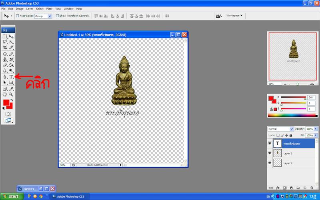The image size is (320, 200).
Task: Enable the Auto-Select checkbox
Action: [x=18, y=16]
